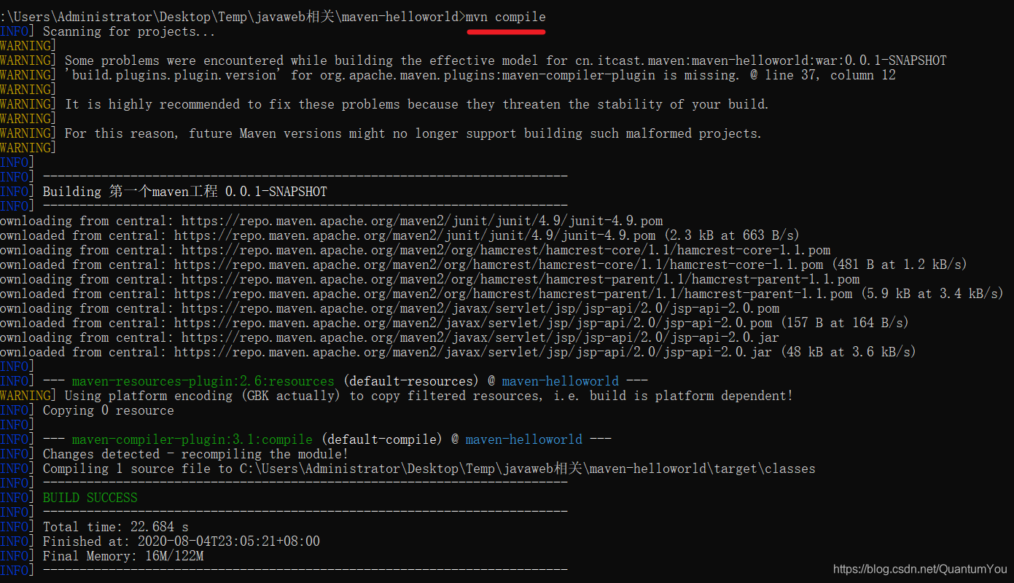Click the 'mvn compile' command text
The image size is (1014, 583).
[506, 17]
